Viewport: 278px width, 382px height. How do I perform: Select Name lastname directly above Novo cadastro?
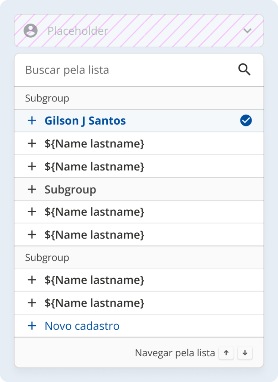(94, 303)
